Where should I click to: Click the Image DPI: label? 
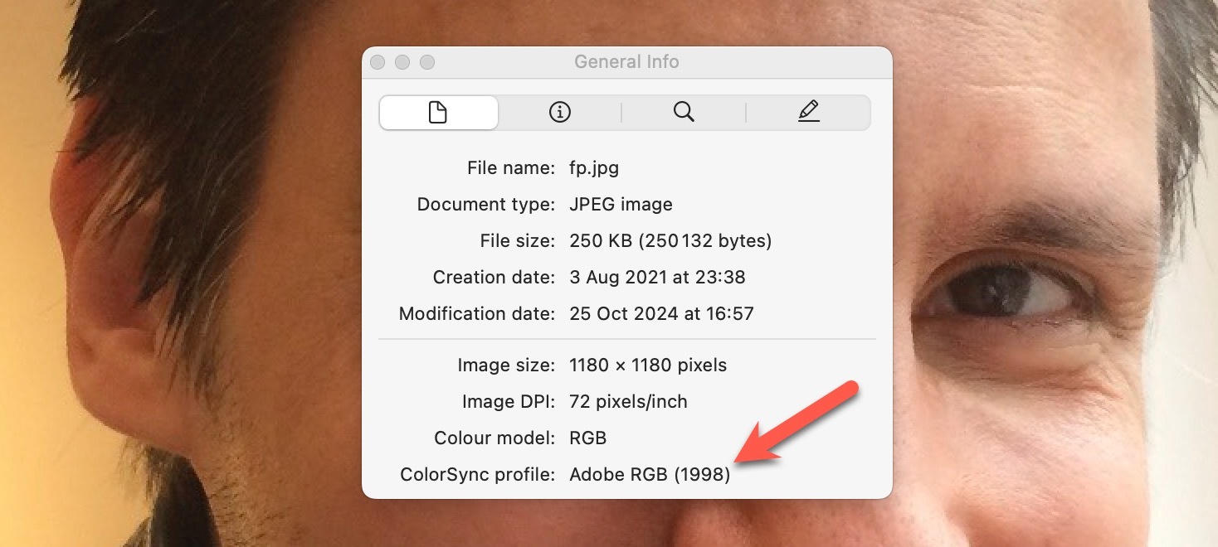pos(508,402)
